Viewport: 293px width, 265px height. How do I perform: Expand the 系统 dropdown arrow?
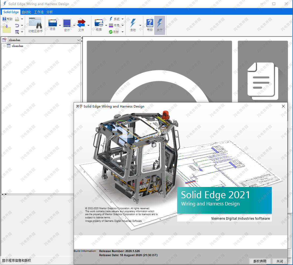(x=123, y=19)
